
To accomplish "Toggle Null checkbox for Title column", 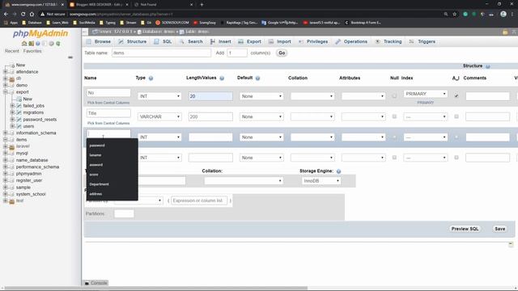I will click(394, 116).
